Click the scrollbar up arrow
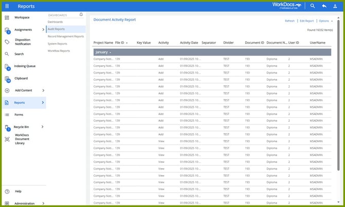This screenshot has height=207, width=345. pos(338,17)
